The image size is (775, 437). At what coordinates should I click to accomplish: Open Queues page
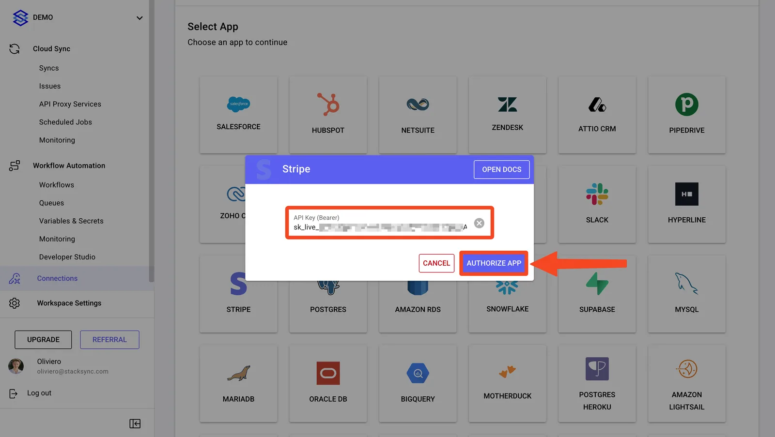click(51, 203)
